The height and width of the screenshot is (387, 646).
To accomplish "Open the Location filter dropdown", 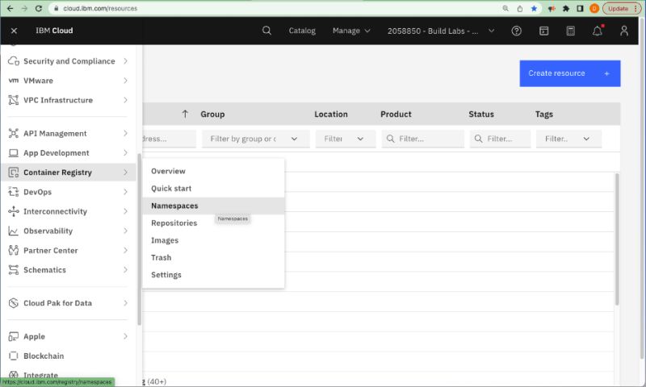I will (346, 139).
